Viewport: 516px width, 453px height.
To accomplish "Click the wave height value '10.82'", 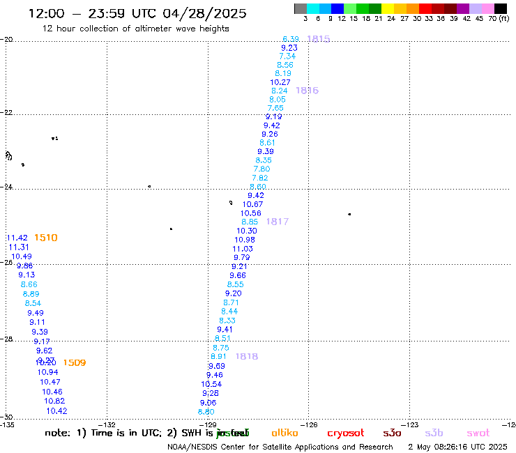I will [54, 401].
